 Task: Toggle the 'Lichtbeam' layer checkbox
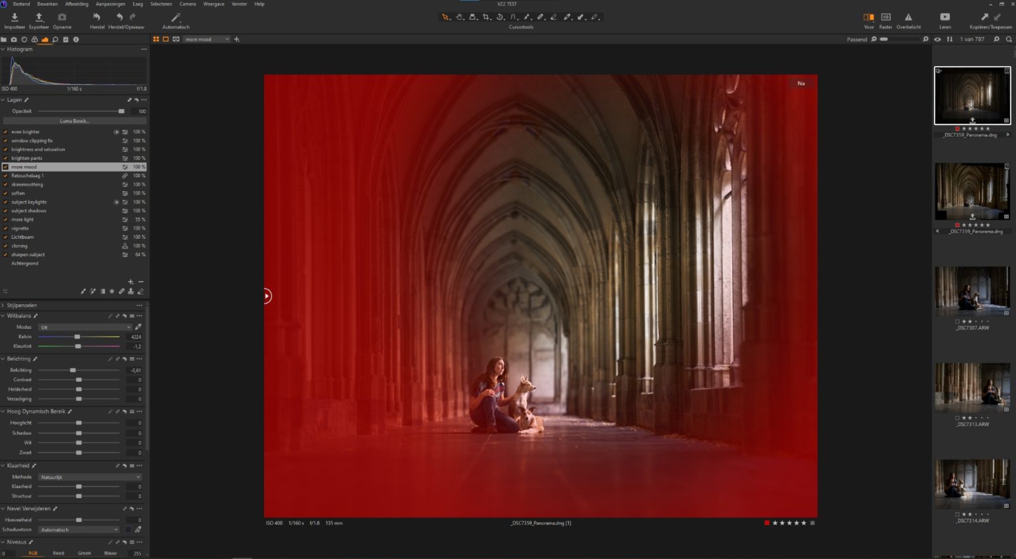5,237
